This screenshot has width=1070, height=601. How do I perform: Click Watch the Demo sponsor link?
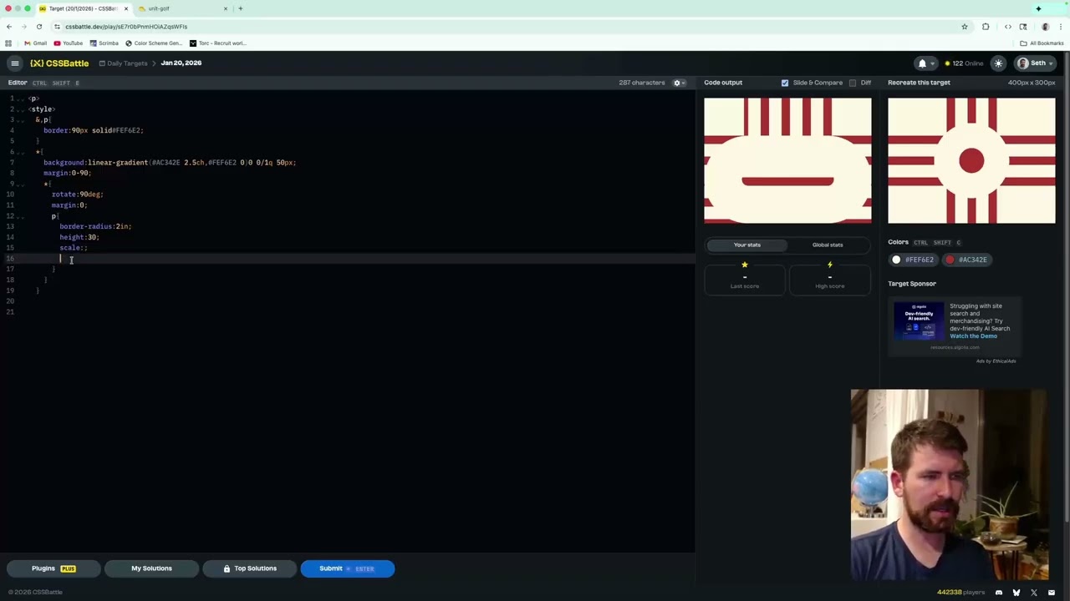pos(973,336)
